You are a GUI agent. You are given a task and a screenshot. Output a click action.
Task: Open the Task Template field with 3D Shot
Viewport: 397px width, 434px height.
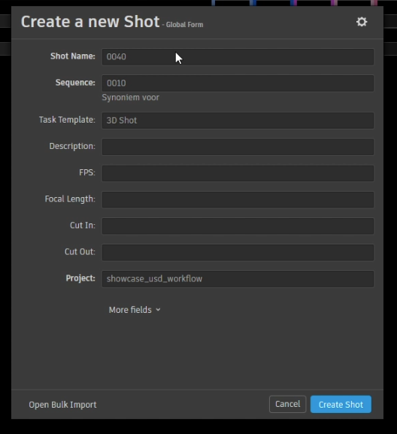point(238,120)
